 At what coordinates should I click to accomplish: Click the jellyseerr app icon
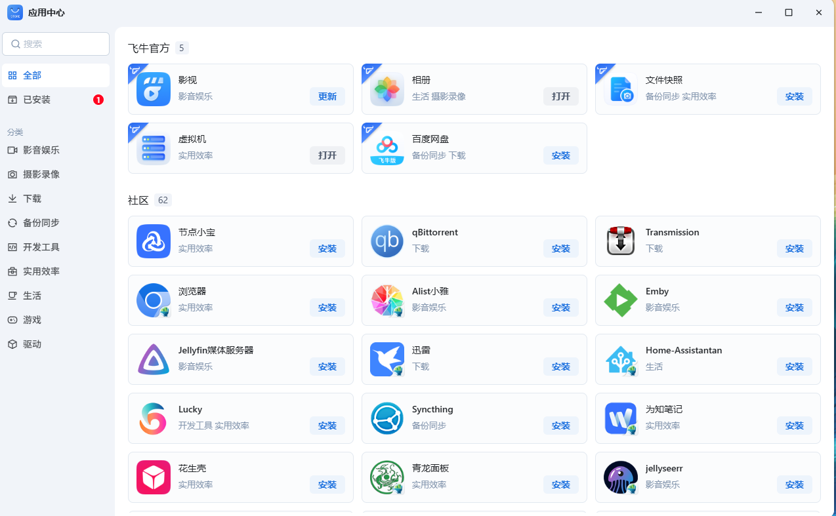point(621,477)
